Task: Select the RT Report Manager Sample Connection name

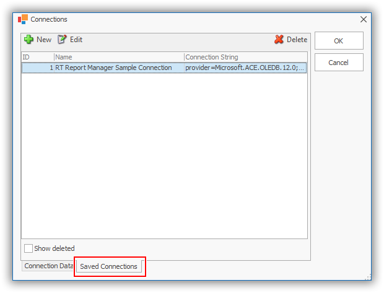Action: [x=113, y=68]
